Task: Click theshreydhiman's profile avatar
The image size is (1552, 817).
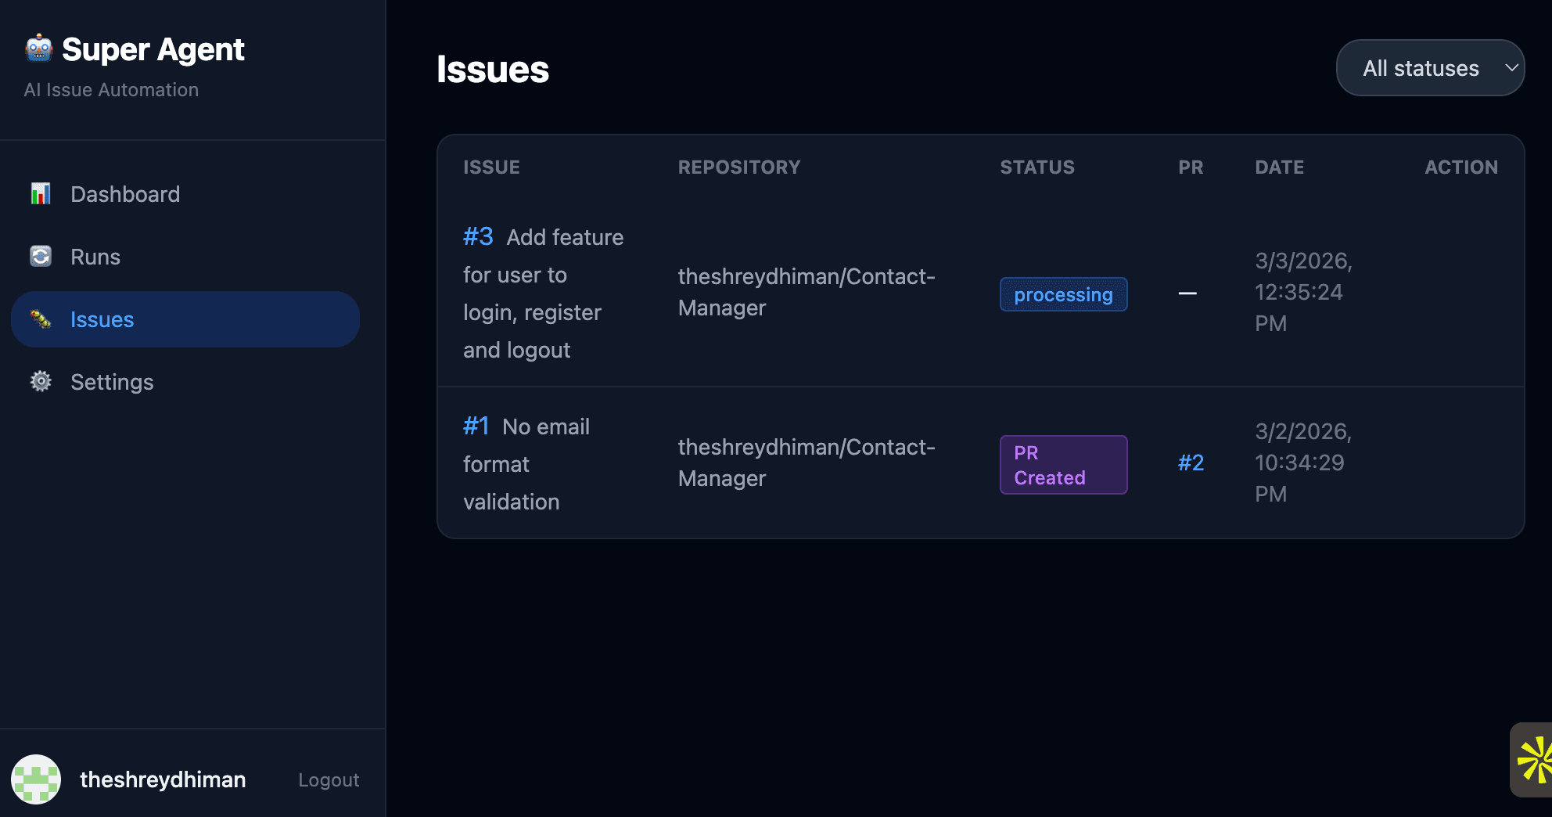Action: click(37, 779)
